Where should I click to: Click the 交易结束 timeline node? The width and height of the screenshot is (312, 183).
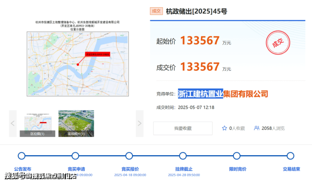coord(290,156)
